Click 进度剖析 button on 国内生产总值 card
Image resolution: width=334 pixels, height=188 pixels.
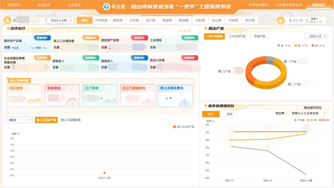(x=42, y=38)
